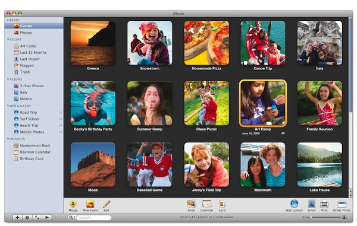This screenshot has width=357, height=226.
Task: Click the Road Trip publish status icon
Action: point(60,112)
